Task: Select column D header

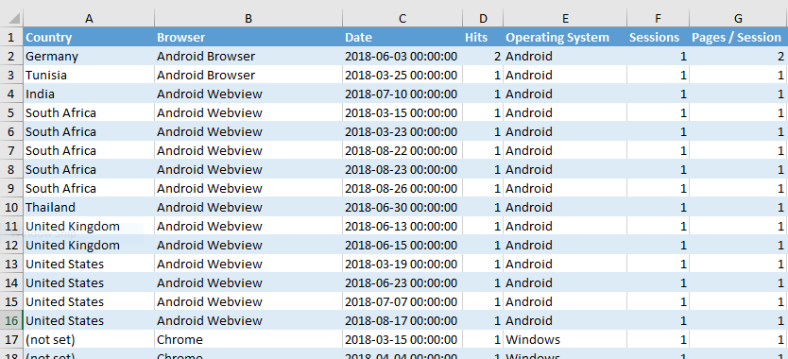Action: click(x=483, y=19)
